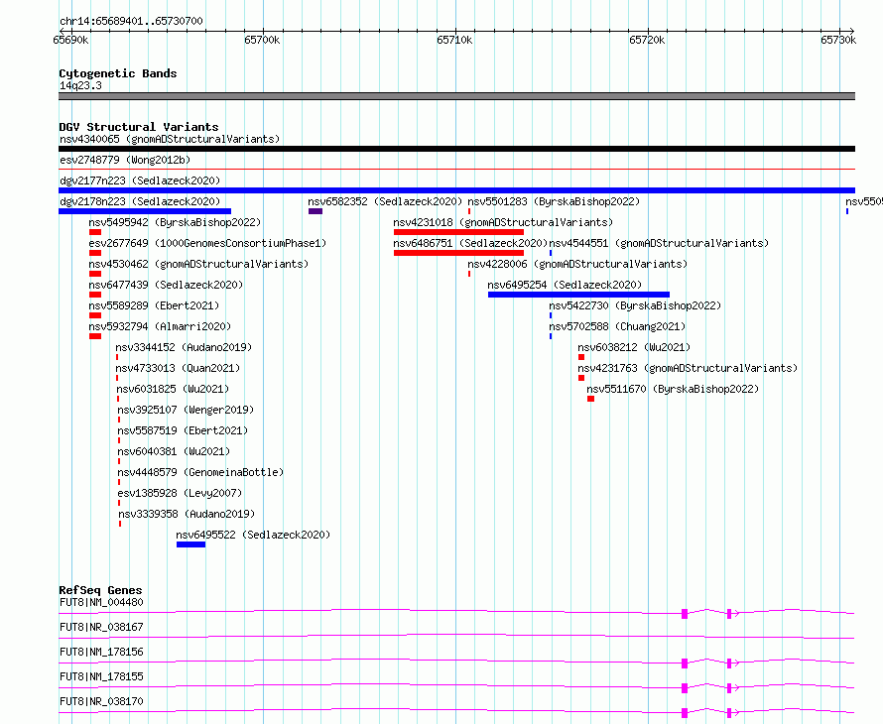This screenshot has width=883, height=724.
Task: Click the nsv5422730 (ByrskaBishop2022) label
Action: pos(635,305)
